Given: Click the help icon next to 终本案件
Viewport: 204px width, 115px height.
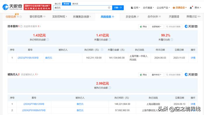Looking at the screenshot, I should tap(21, 26).
